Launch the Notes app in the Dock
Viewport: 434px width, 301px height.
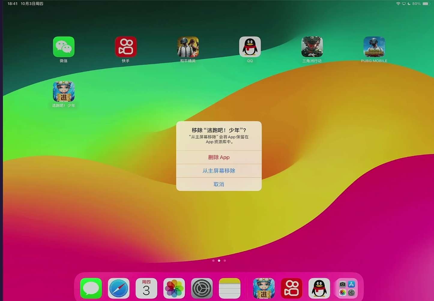(x=230, y=288)
